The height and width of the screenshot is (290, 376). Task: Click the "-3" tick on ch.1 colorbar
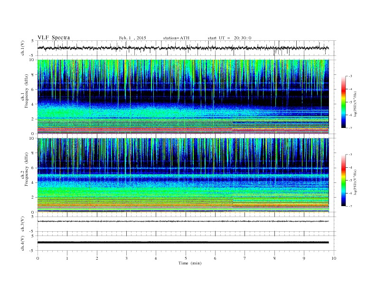(350, 76)
